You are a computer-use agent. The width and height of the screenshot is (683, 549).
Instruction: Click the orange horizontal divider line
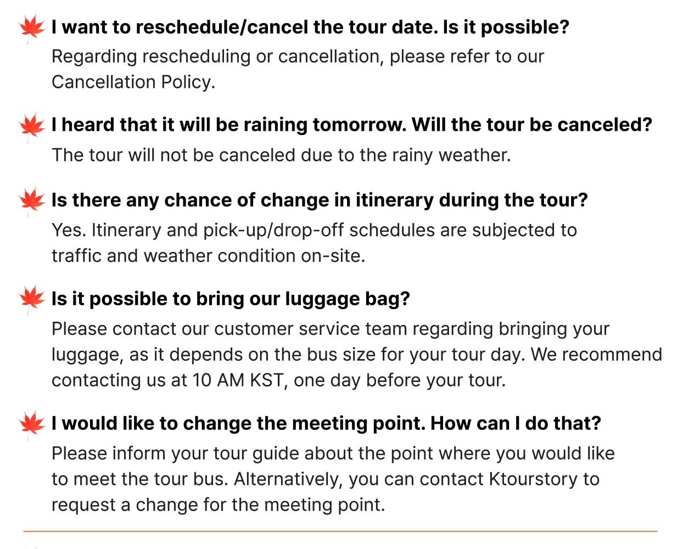340,531
